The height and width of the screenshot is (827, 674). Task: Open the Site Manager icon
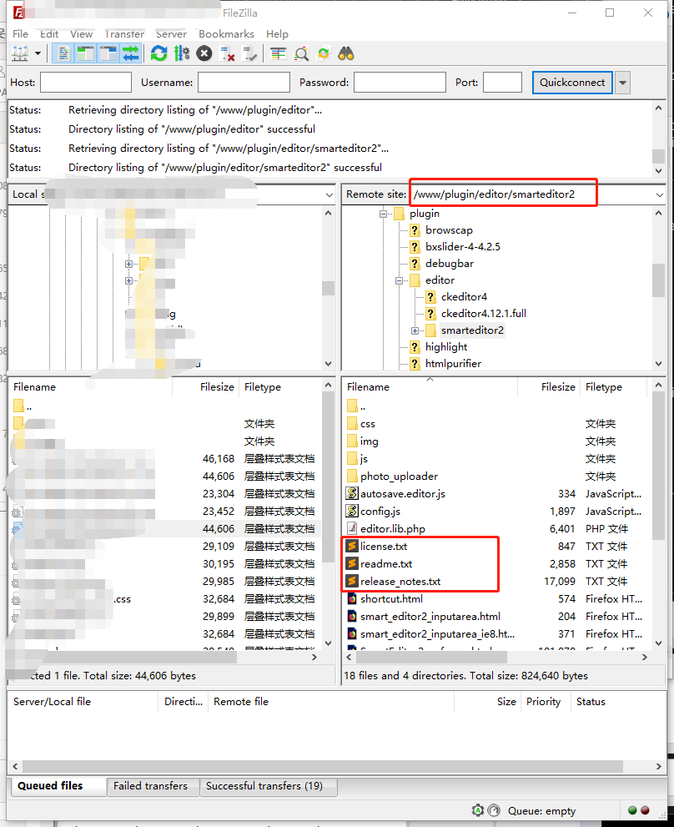(x=20, y=53)
